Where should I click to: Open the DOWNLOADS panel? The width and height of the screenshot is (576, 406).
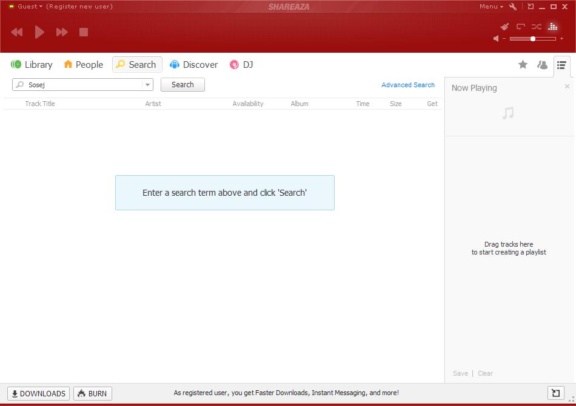(39, 393)
